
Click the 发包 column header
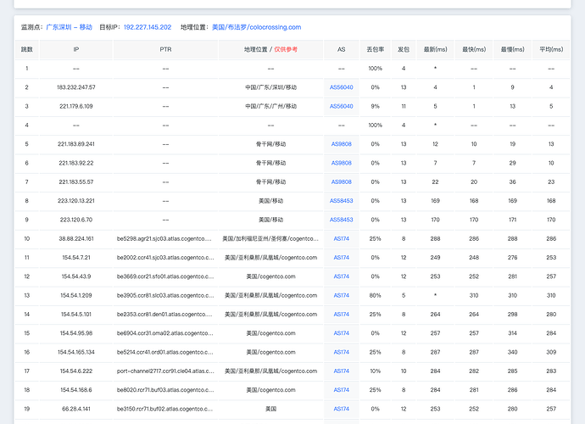coord(404,50)
